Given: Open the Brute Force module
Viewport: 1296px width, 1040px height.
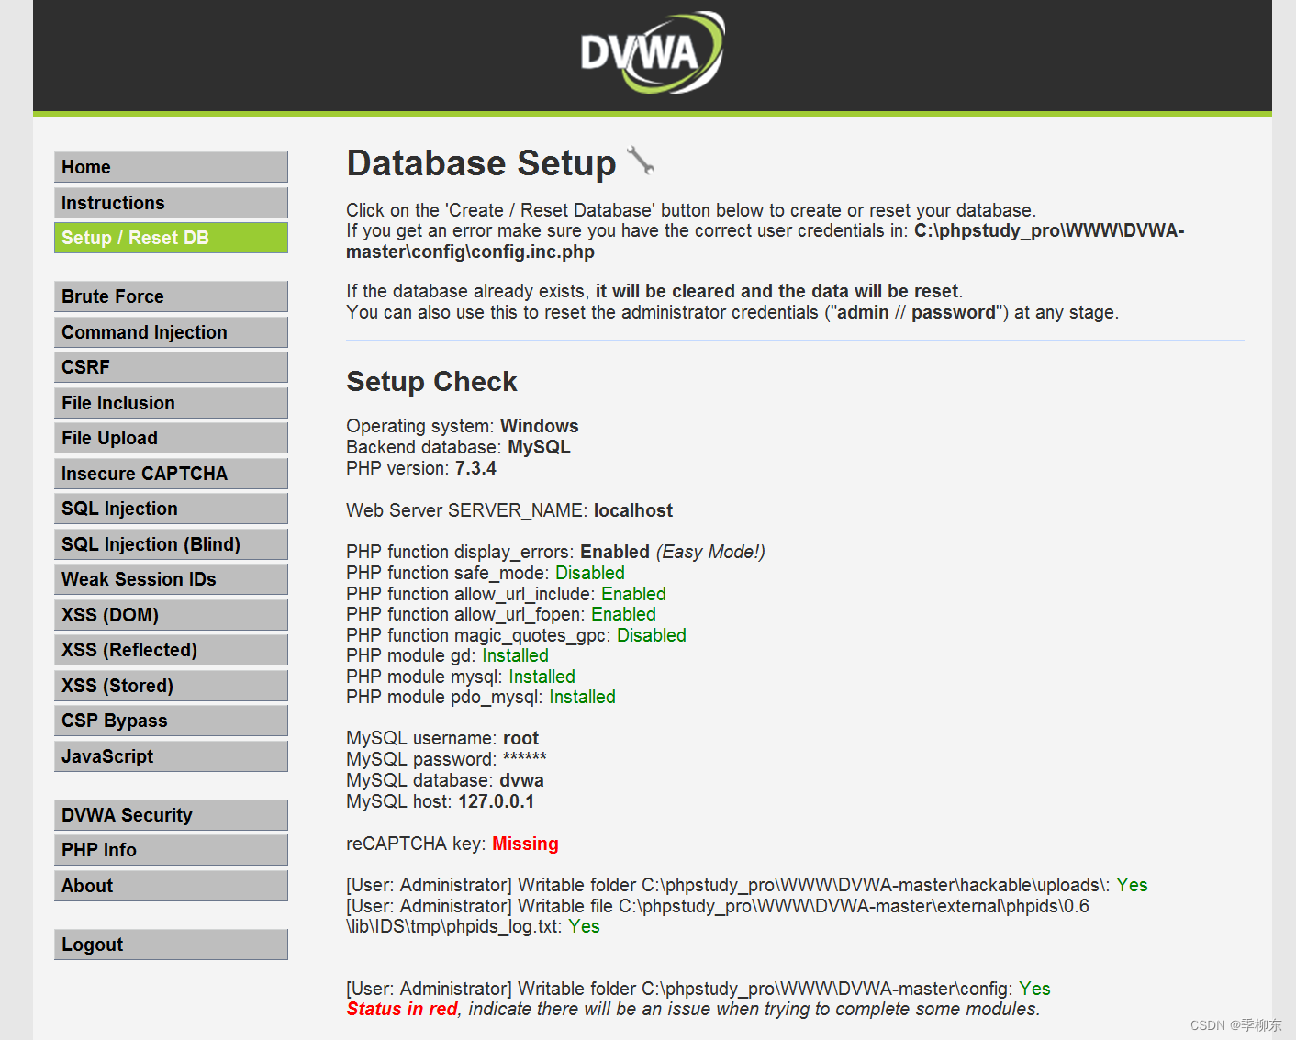Looking at the screenshot, I should (x=171, y=296).
